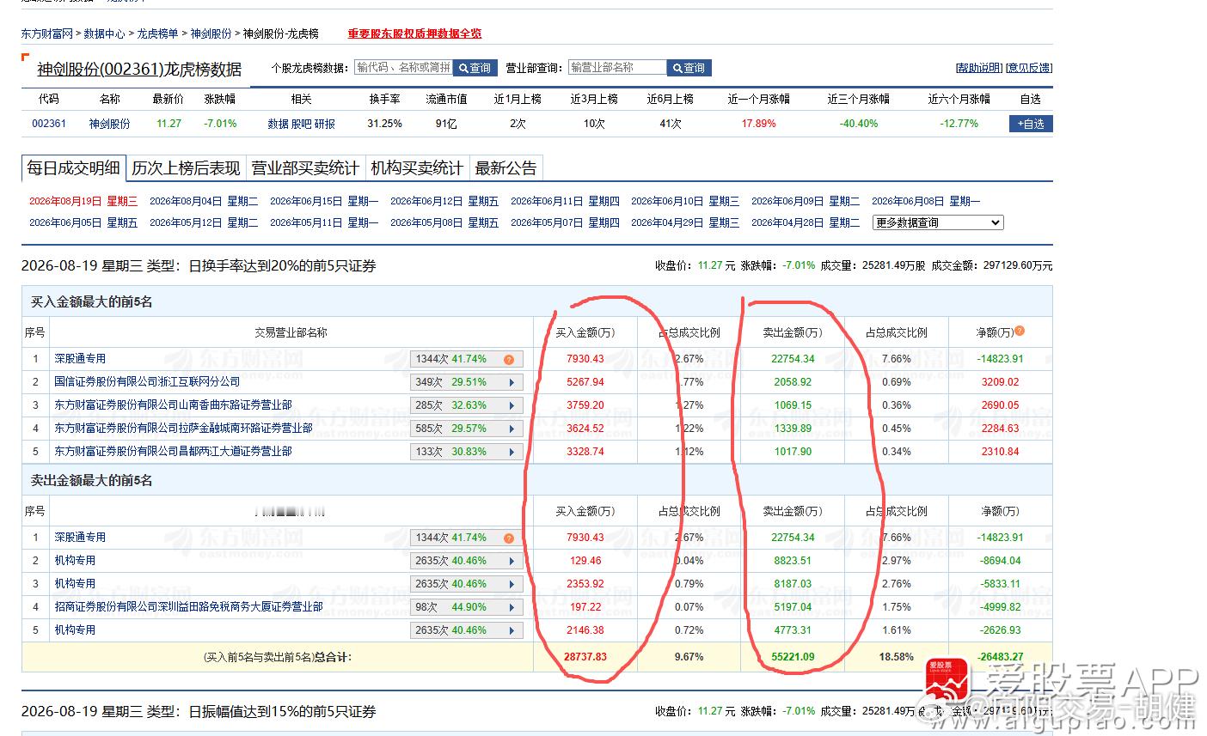Switch to 最新公告 tab
Screen dimensions: 1207x736
(506, 168)
